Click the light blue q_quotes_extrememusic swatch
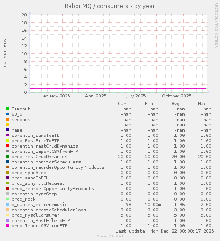This screenshot has height=241, width=220. (x=8, y=204)
